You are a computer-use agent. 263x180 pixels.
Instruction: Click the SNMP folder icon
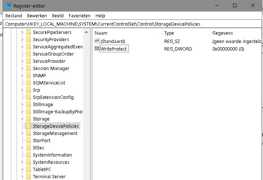pyautogui.click(x=28, y=76)
